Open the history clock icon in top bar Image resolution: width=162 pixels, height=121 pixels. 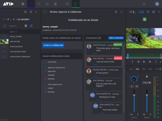pyautogui.click(x=47, y=4)
